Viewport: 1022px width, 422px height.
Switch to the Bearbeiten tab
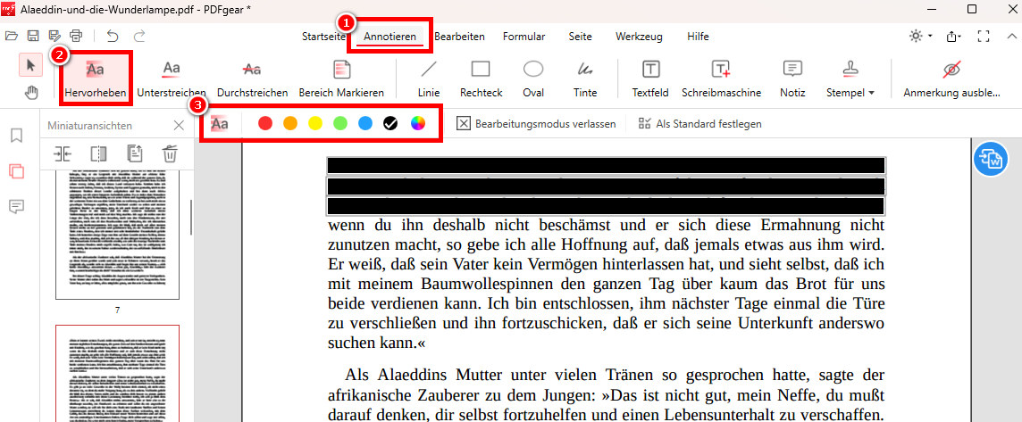(459, 37)
